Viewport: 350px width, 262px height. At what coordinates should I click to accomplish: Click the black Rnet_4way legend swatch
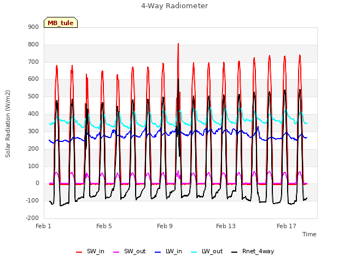235,252
